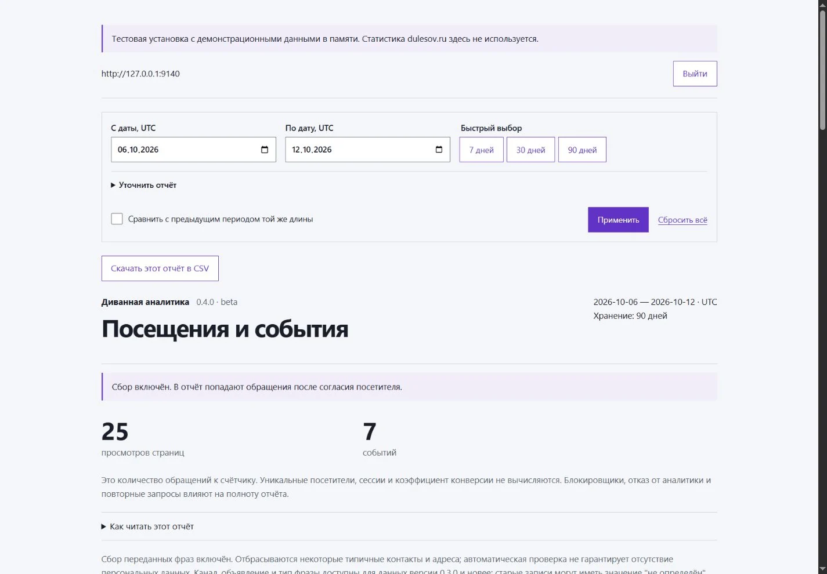827x574 pixels.
Task: Click the vertical page scrollbar thumb
Action: (822, 70)
